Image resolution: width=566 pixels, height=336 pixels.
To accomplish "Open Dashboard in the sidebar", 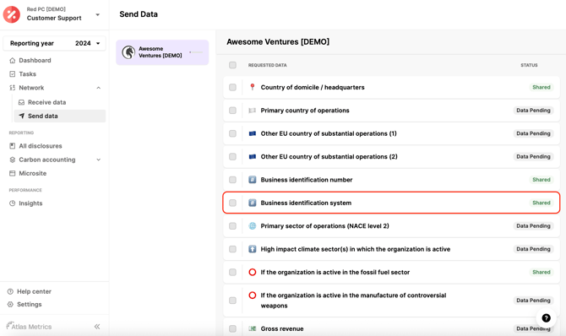I will tap(35, 60).
